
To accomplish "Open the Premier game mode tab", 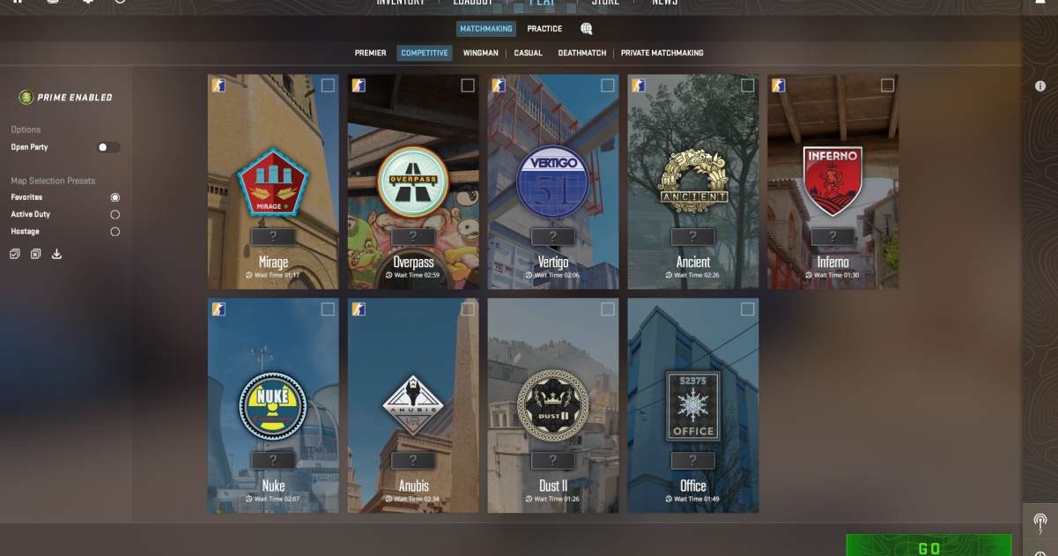I will [370, 53].
